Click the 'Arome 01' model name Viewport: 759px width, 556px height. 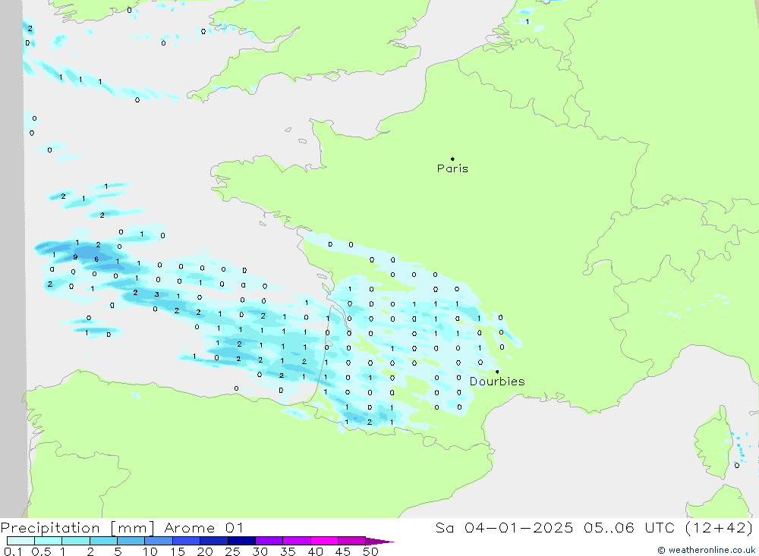click(203, 528)
